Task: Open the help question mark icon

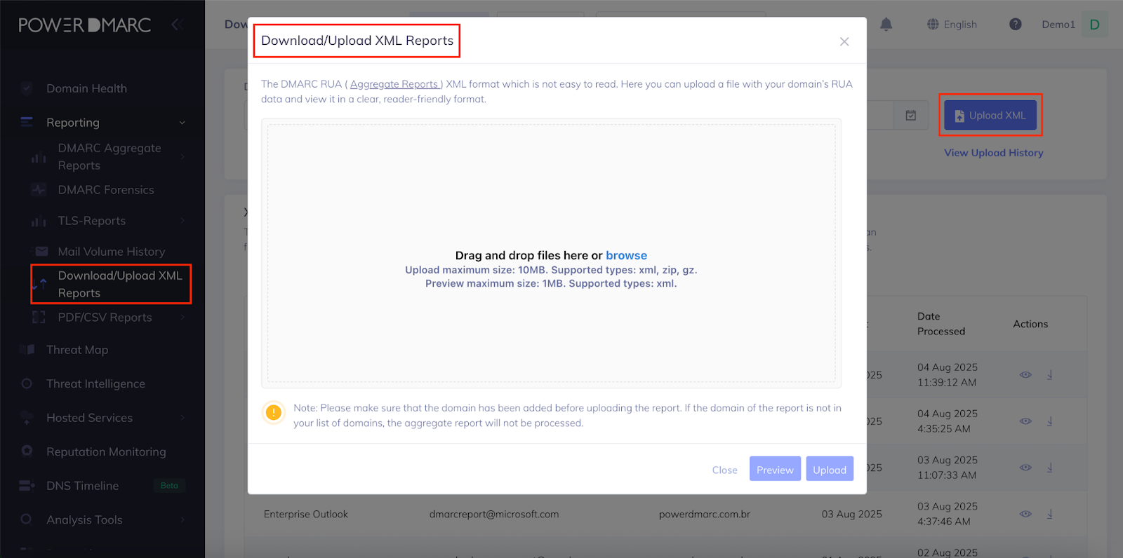Action: (1016, 25)
